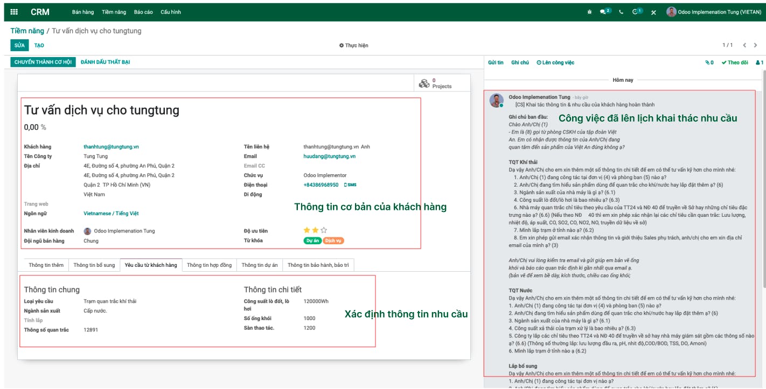Viewport: 766px width, 389px height.
Task: Click the SỬA edit button
Action: coord(20,45)
